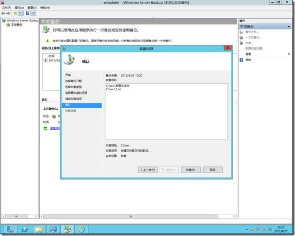The height and width of the screenshot is (236, 295).
Task: Click the backup date 2013/4/27 10:23 text
Action: 132,75
